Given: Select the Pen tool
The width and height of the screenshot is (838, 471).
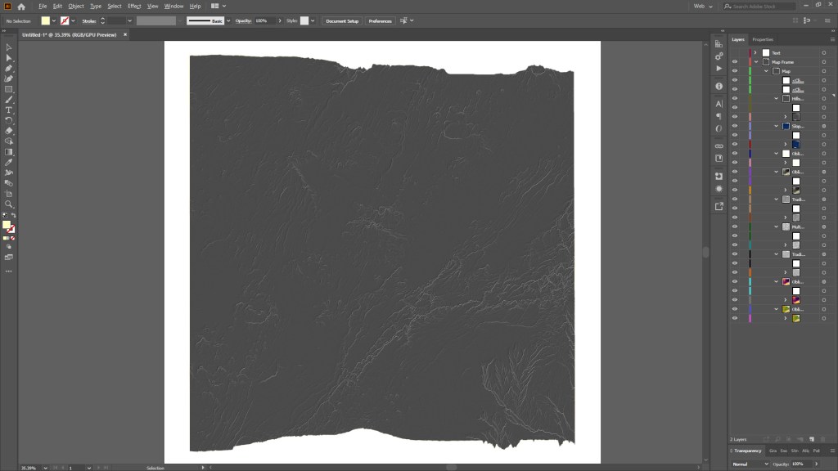Looking at the screenshot, I should tap(10, 69).
